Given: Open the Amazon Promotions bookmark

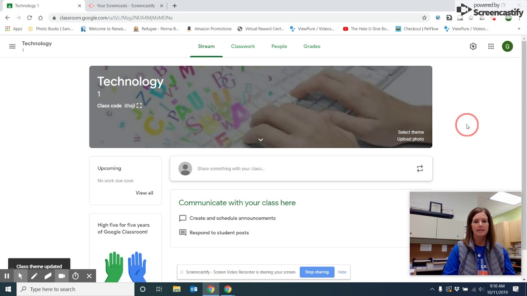Looking at the screenshot, I should pyautogui.click(x=209, y=29).
